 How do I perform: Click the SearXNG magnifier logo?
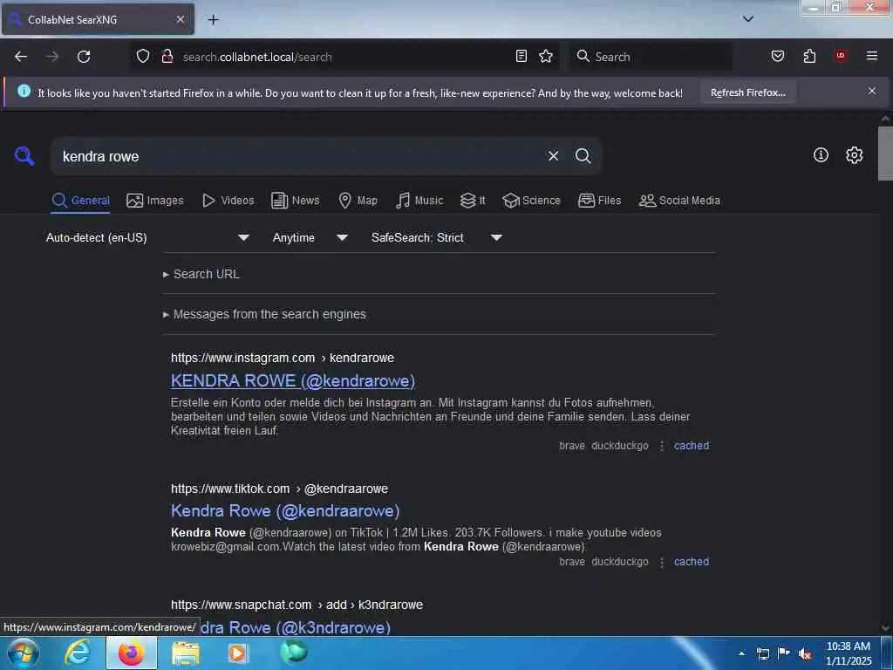click(x=24, y=155)
